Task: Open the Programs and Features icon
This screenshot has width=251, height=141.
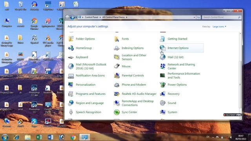Action: [71, 94]
